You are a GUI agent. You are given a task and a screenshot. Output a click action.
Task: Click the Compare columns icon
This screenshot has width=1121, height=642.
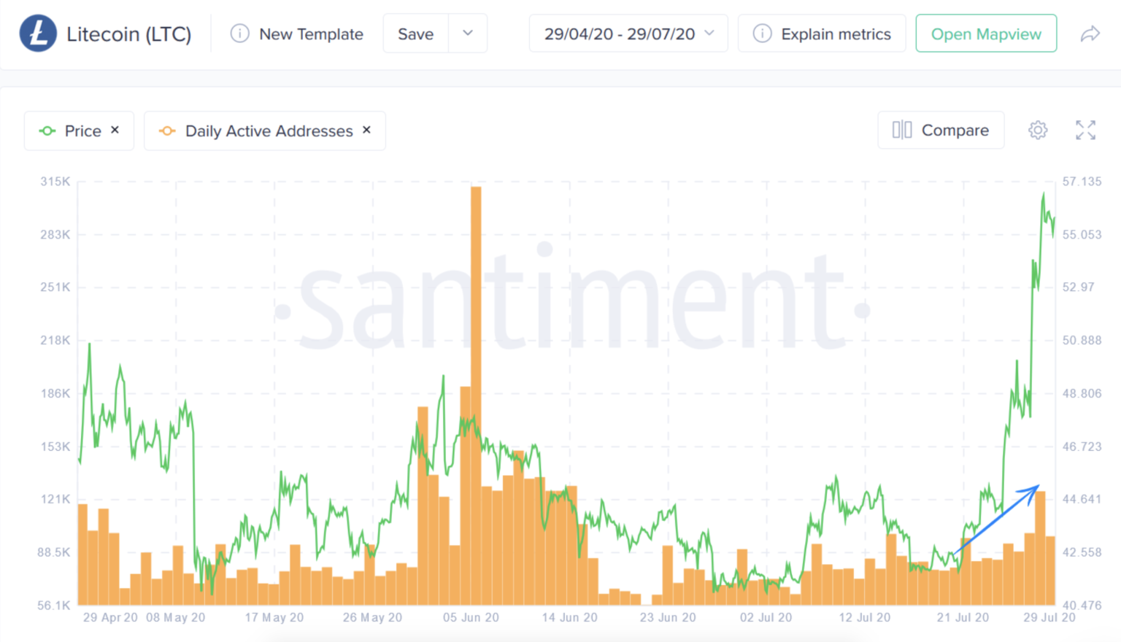pos(902,130)
